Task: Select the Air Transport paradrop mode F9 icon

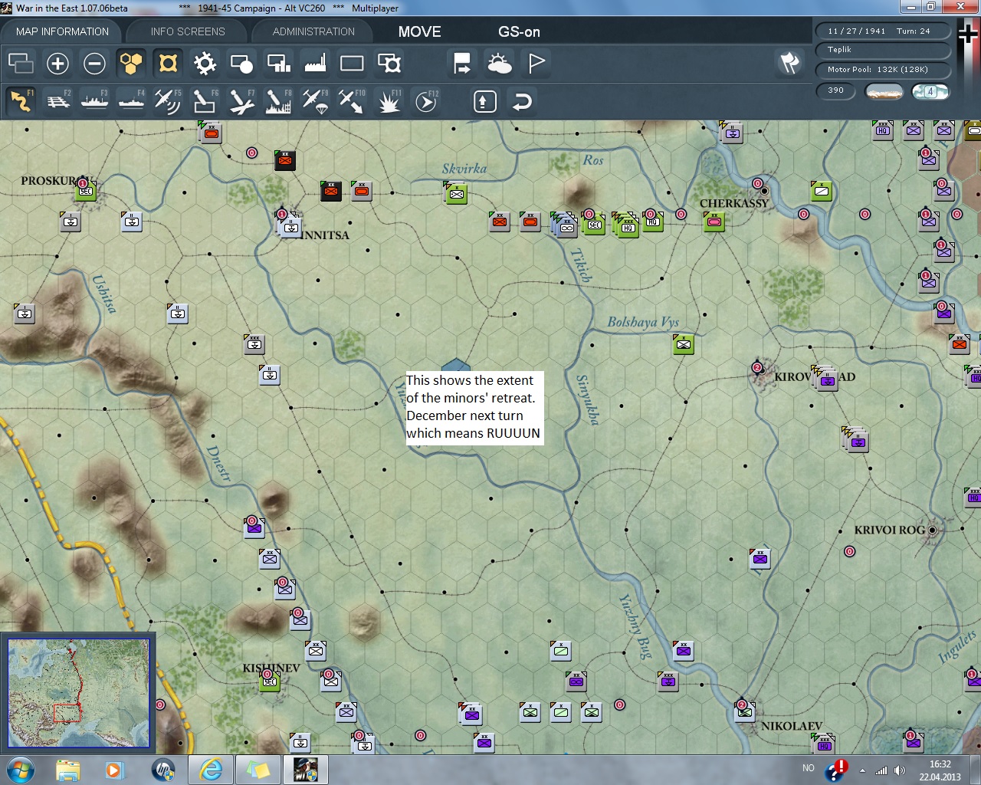Action: 315,101
